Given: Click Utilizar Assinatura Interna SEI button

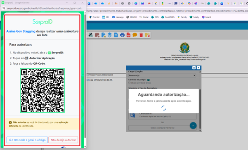Looking at the screenshot, I should click(163, 128).
